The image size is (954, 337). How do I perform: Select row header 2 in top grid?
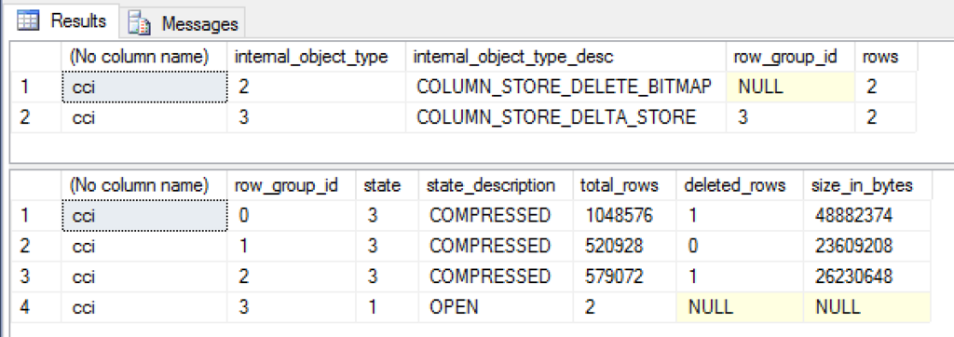point(36,116)
